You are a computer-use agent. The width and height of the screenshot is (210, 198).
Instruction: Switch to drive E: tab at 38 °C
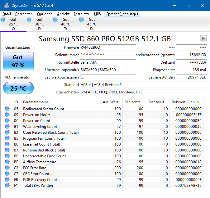coord(39,24)
